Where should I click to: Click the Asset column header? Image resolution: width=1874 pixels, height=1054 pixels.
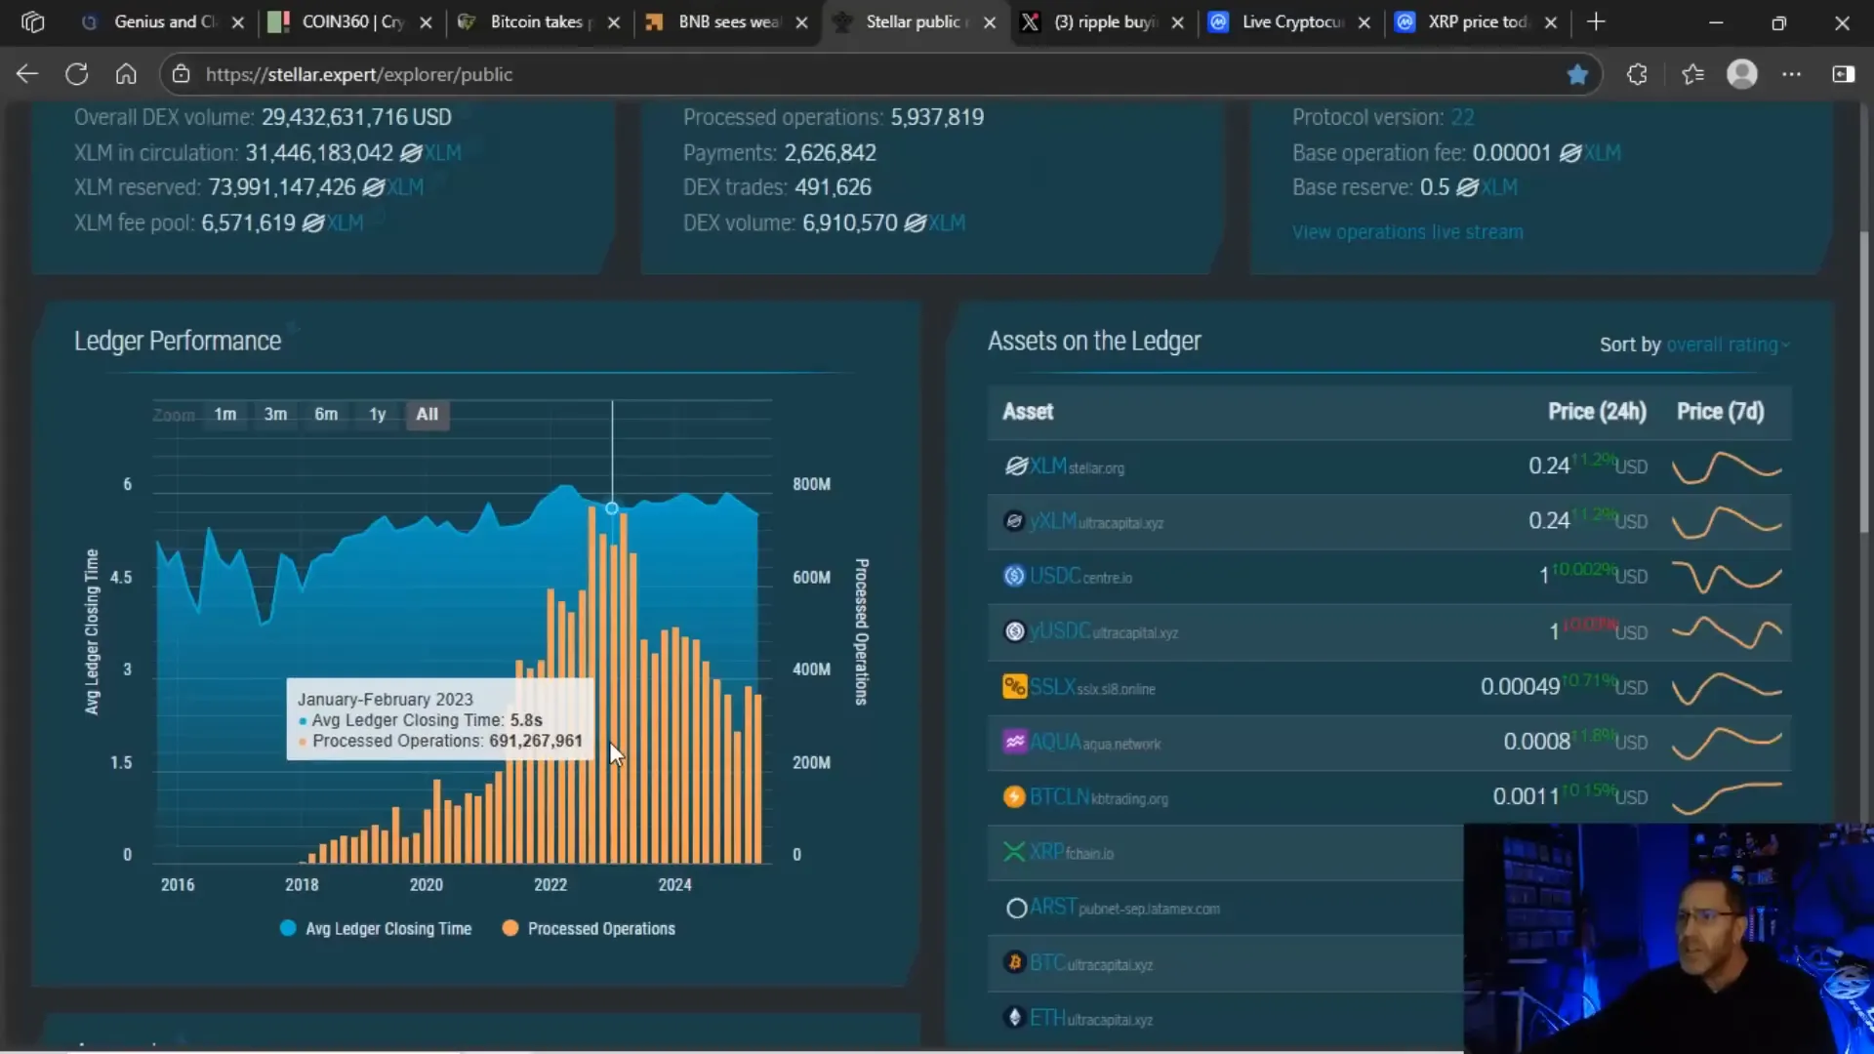1028,411
